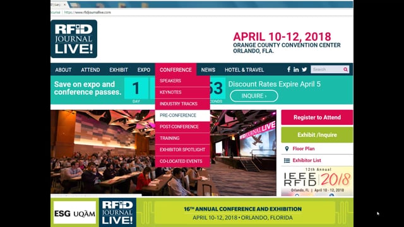
Task: Open the IEEE RFID 2018 banner
Action: point(317,182)
